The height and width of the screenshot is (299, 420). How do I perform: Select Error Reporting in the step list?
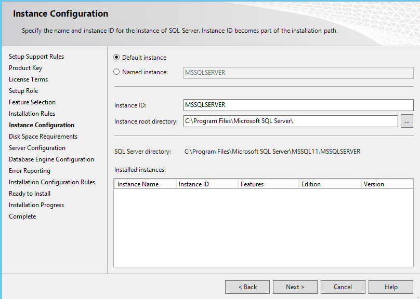[30, 171]
